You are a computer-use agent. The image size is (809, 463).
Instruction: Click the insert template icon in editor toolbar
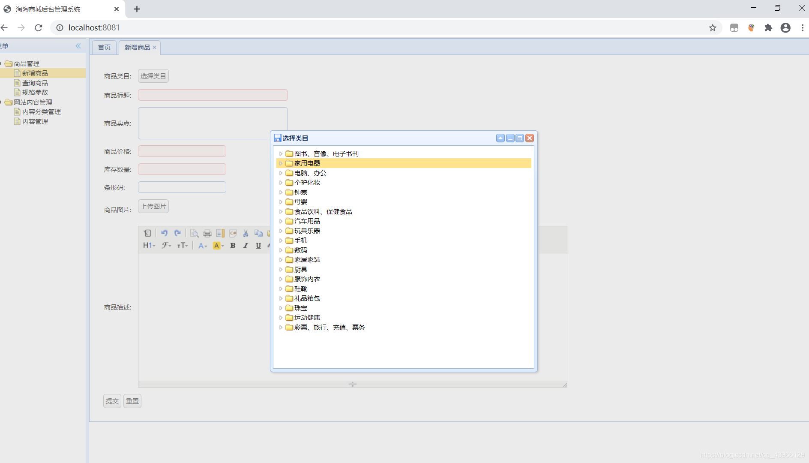click(220, 233)
